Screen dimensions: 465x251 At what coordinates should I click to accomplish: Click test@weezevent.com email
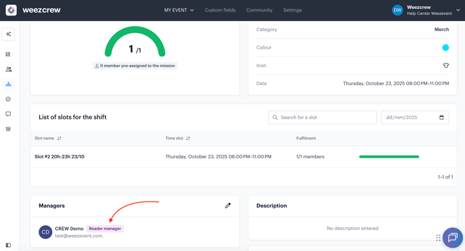click(78, 236)
